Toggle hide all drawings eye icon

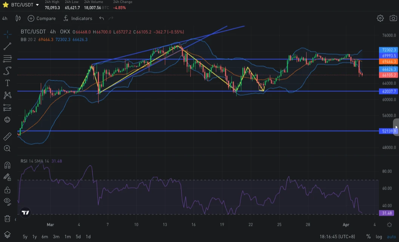pyautogui.click(x=7, y=201)
